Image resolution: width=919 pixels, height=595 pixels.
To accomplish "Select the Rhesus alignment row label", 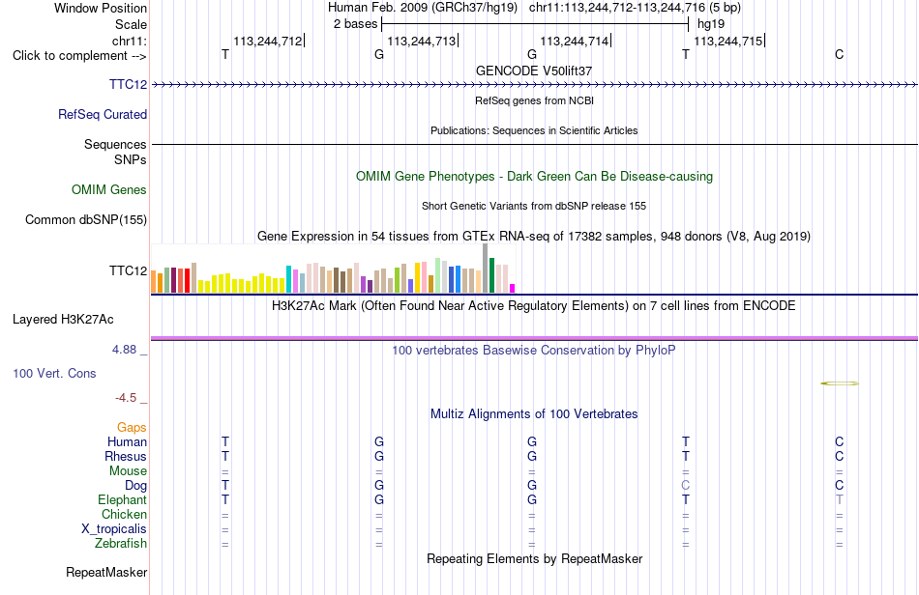I will point(126,456).
